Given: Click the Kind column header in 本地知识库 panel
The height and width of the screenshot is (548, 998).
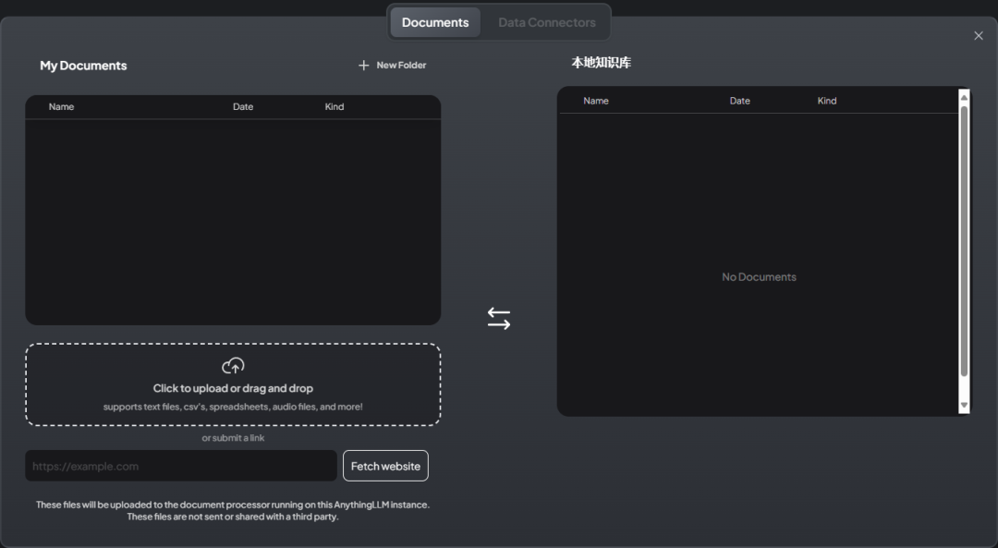Looking at the screenshot, I should pyautogui.click(x=827, y=101).
